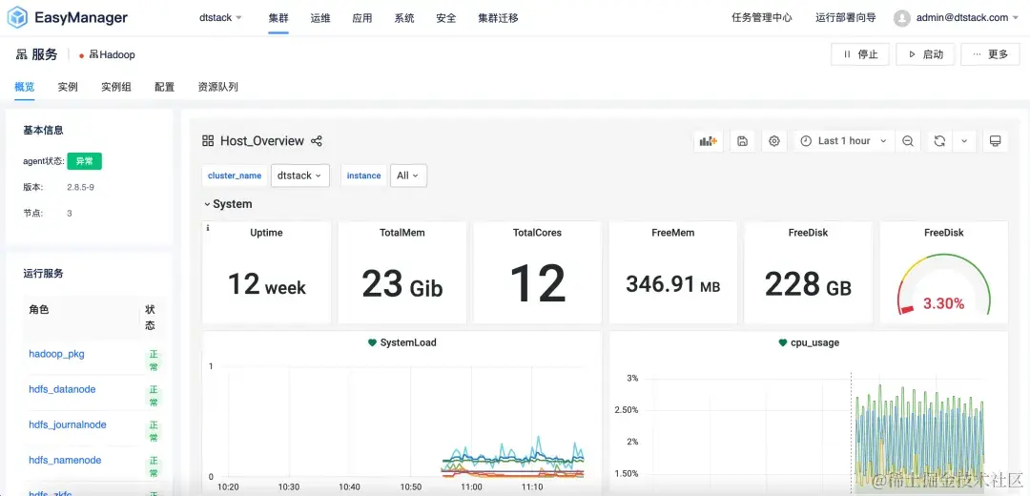The width and height of the screenshot is (1030, 496).
Task: Open the Last 1 hour time picker
Action: point(843,141)
